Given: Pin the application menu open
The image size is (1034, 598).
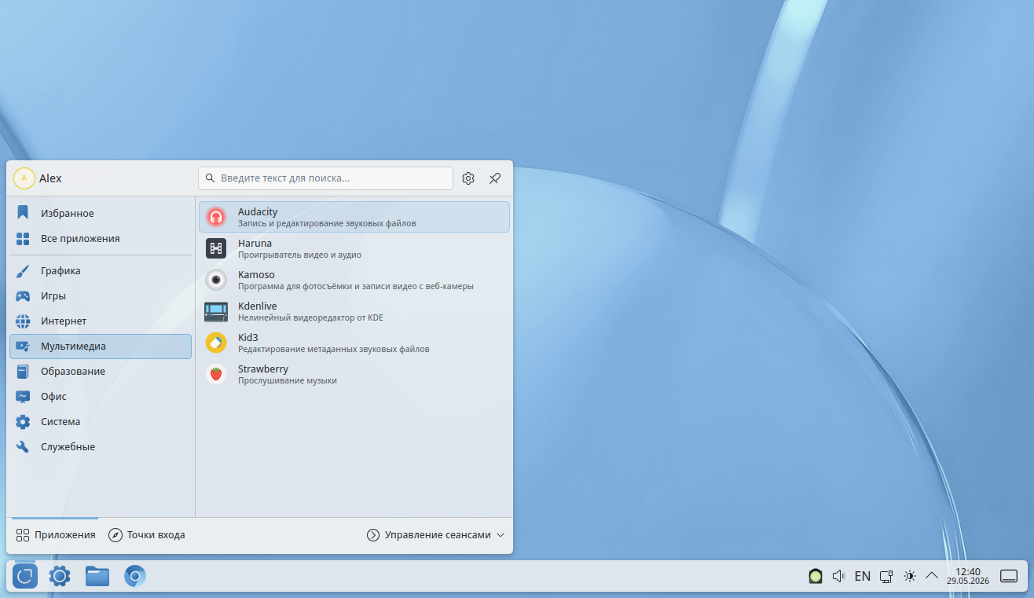Looking at the screenshot, I should [495, 178].
